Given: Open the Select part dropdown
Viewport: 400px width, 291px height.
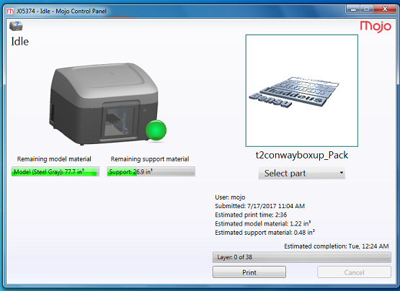Looking at the screenshot, I should 302,173.
